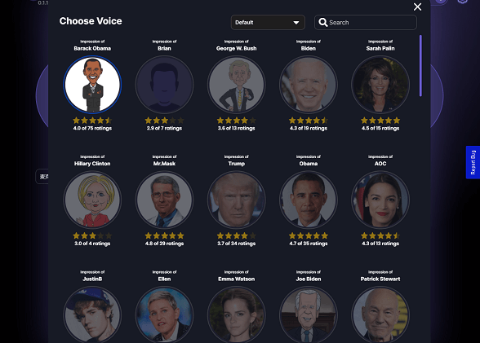Image resolution: width=480 pixels, height=343 pixels.
Task: Select the Sarah Palin voice avatar
Action: coord(380,85)
